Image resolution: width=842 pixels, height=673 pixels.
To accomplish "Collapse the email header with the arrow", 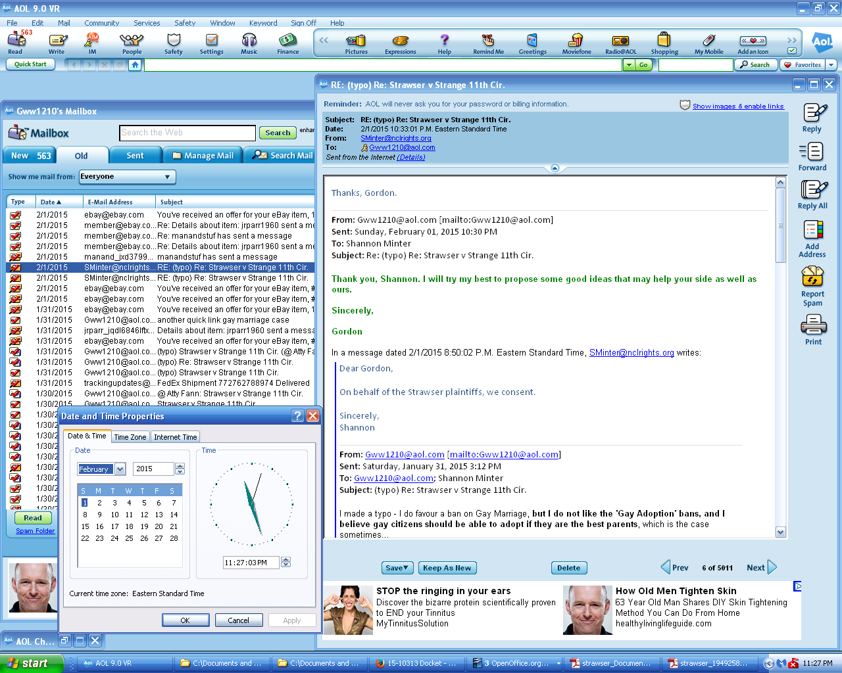I will coord(555,168).
